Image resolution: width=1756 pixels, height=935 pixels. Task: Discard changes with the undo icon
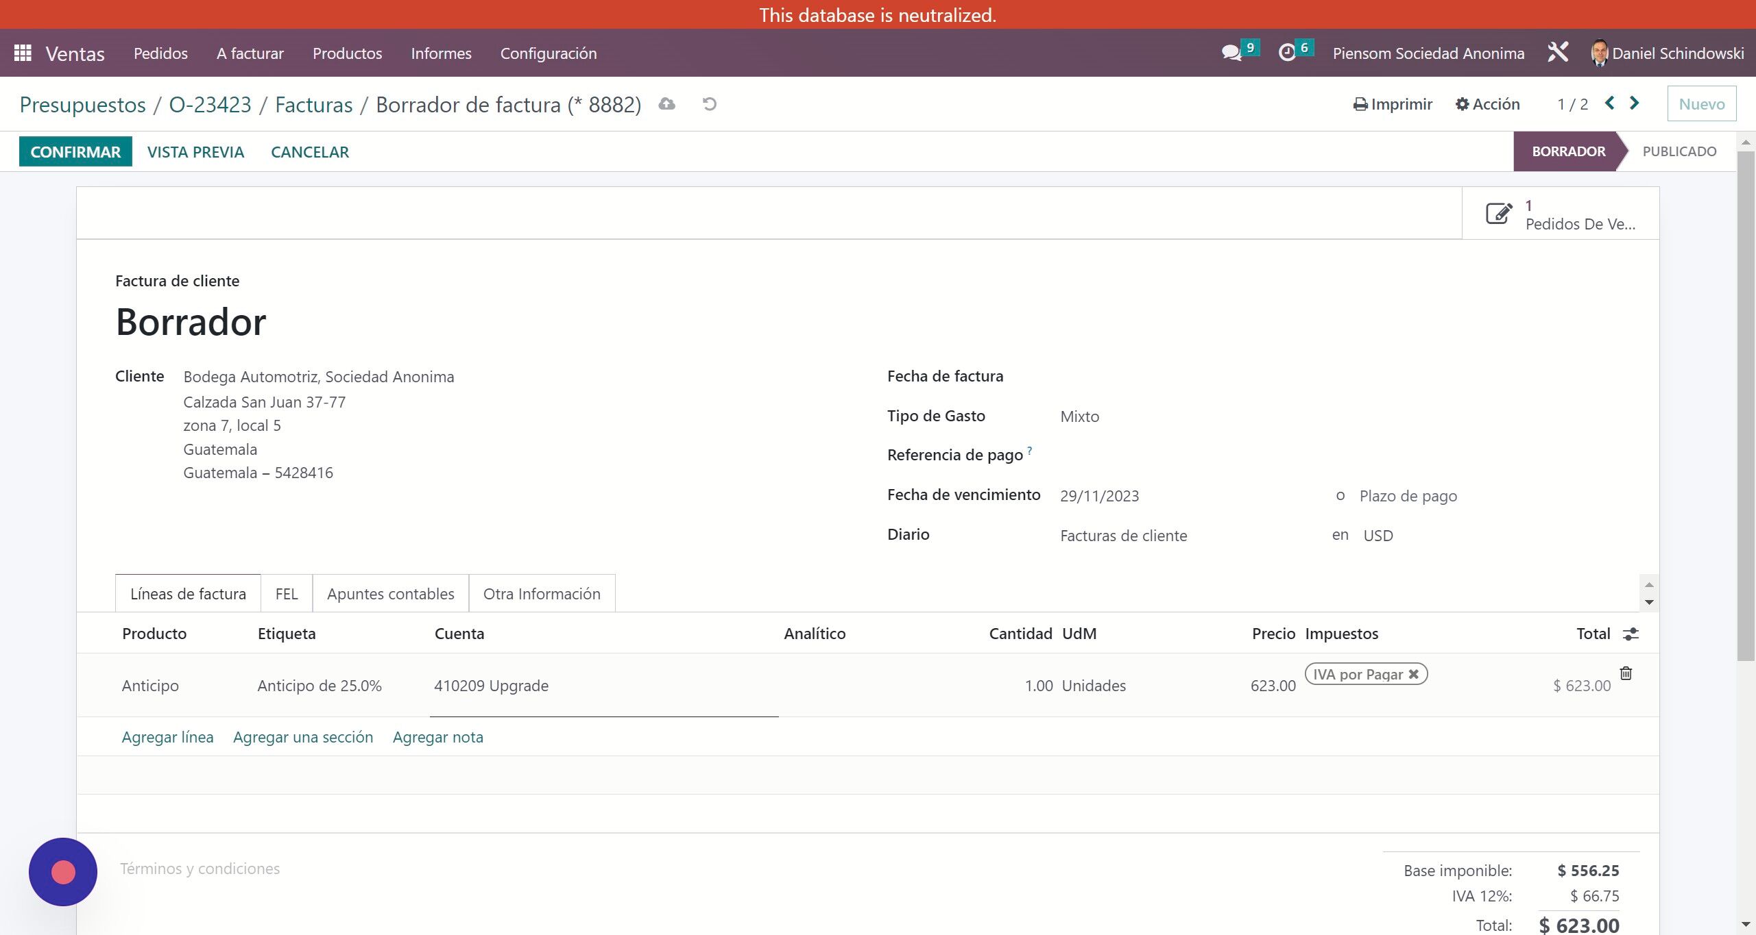coord(710,104)
